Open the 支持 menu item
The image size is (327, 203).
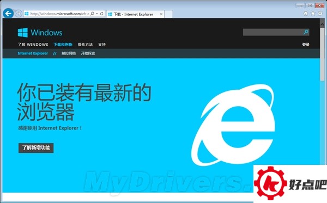[102, 45]
